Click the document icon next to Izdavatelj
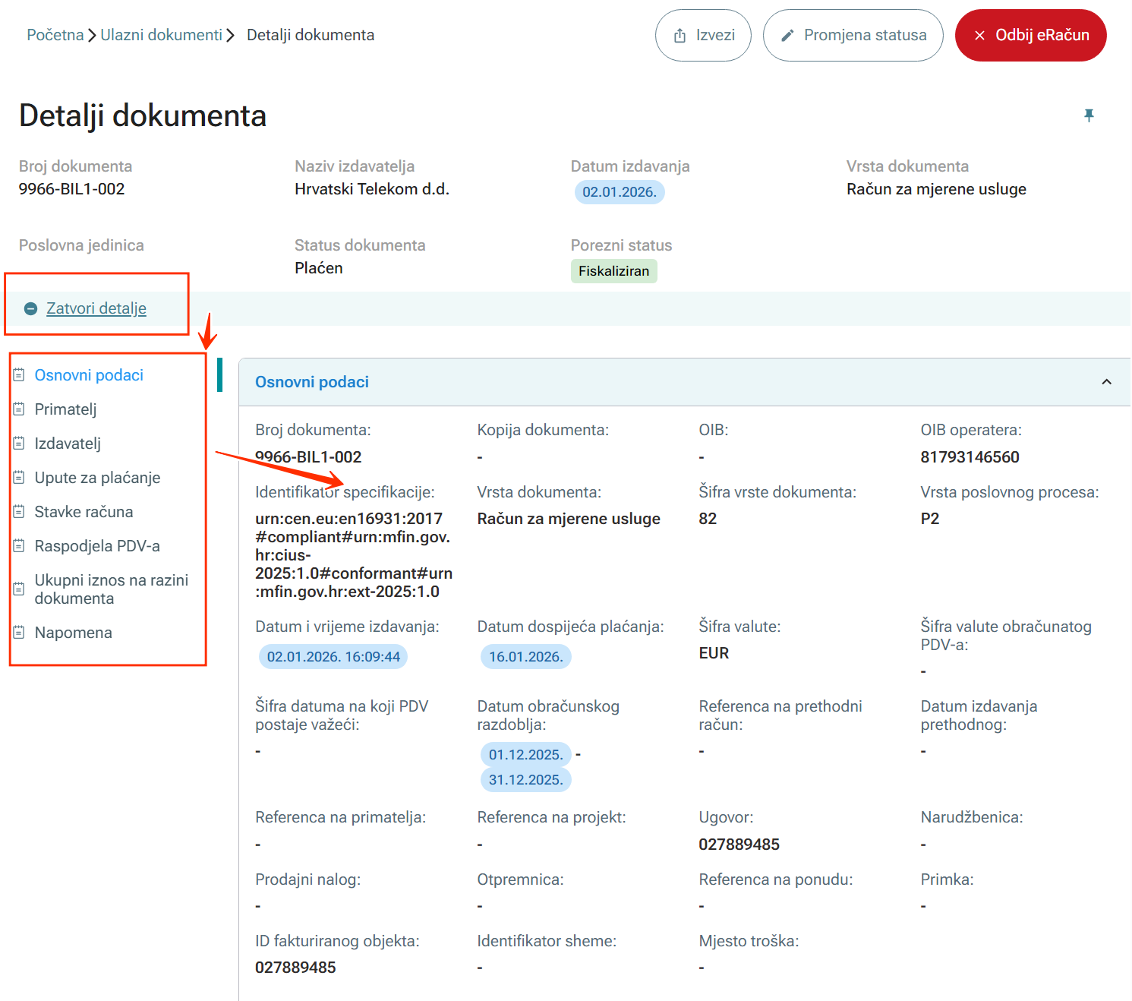1132x1001 pixels. point(19,444)
